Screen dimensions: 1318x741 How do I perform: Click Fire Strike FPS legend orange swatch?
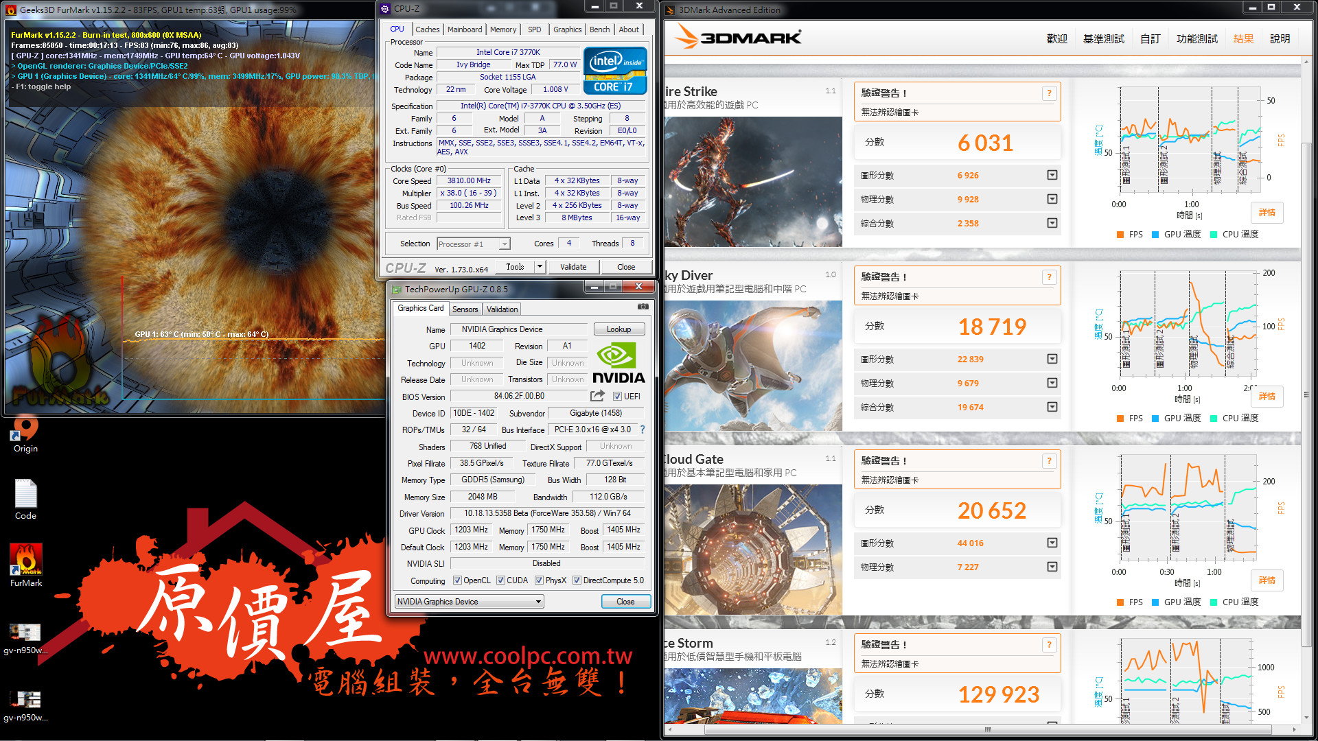[x=1120, y=235]
